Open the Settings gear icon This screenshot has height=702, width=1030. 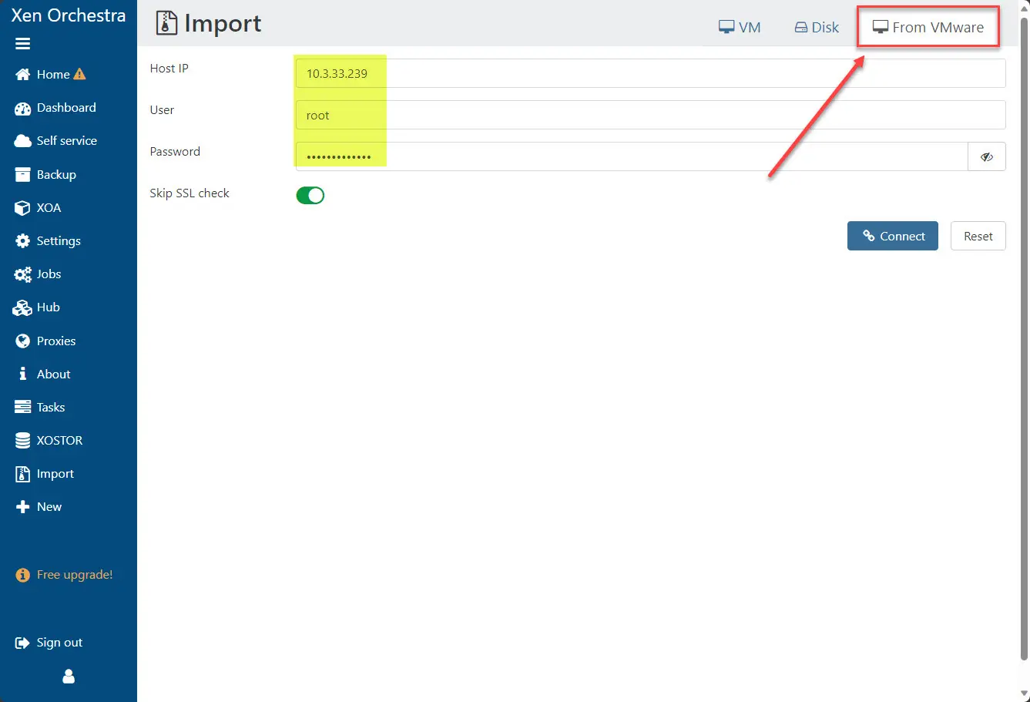click(x=23, y=241)
